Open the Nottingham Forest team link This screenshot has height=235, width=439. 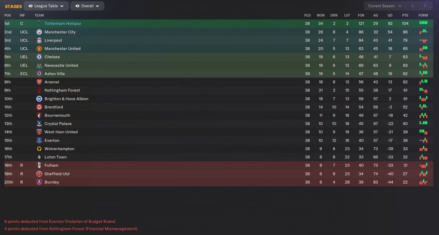62,90
